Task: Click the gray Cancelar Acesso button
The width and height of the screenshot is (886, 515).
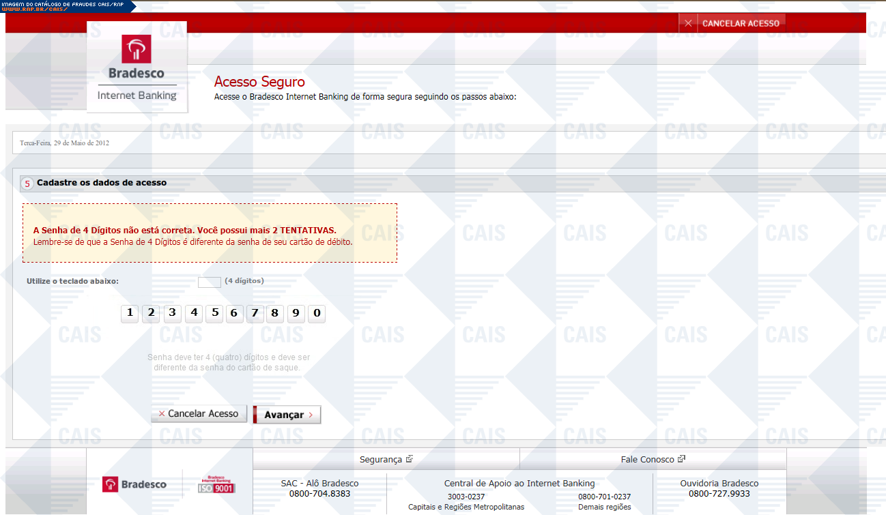Action: 199,413
